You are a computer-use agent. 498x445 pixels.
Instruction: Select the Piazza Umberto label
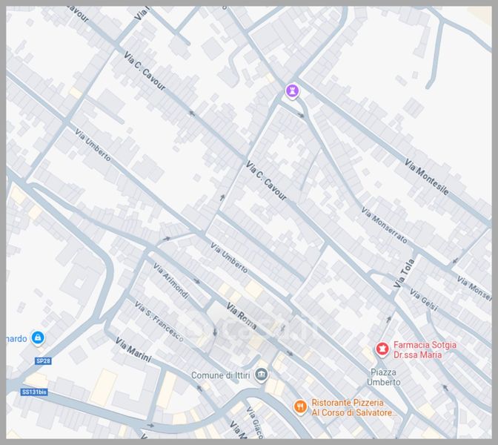384,377
